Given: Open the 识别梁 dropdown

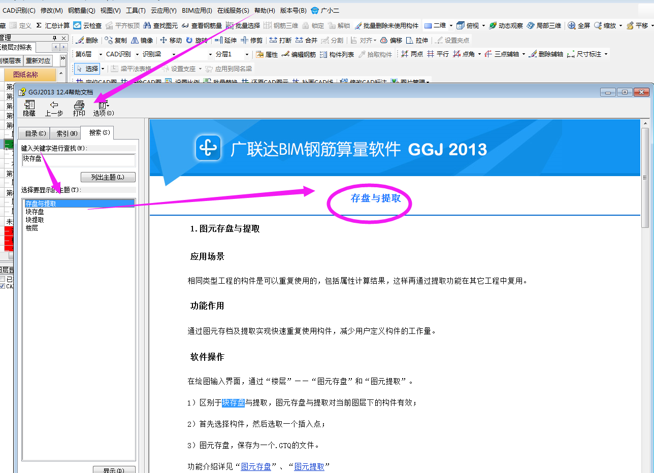Looking at the screenshot, I should click(159, 54).
